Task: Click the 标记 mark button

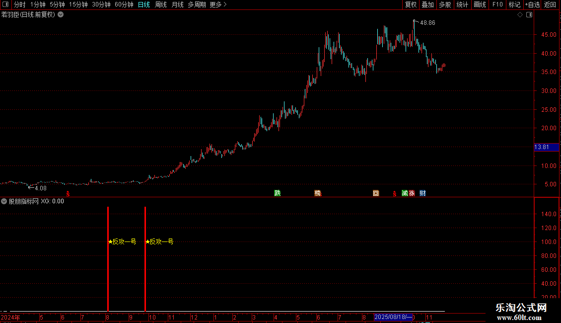Action: click(x=514, y=4)
